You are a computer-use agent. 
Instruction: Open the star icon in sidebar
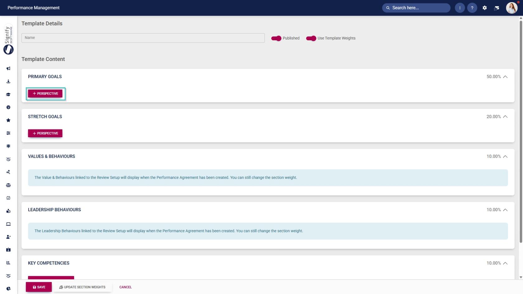(x=8, y=120)
